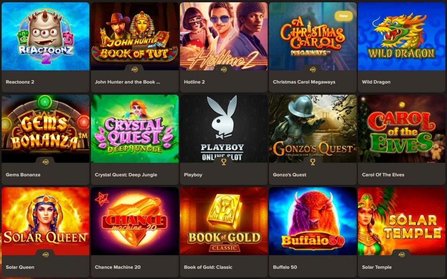447x279 pixels.
Task: Click the RM badge under Gems Bonanza artwork
Action: 45,162
